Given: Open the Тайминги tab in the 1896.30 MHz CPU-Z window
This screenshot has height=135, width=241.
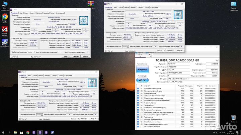Looking at the screenshot, I should pos(47,75).
